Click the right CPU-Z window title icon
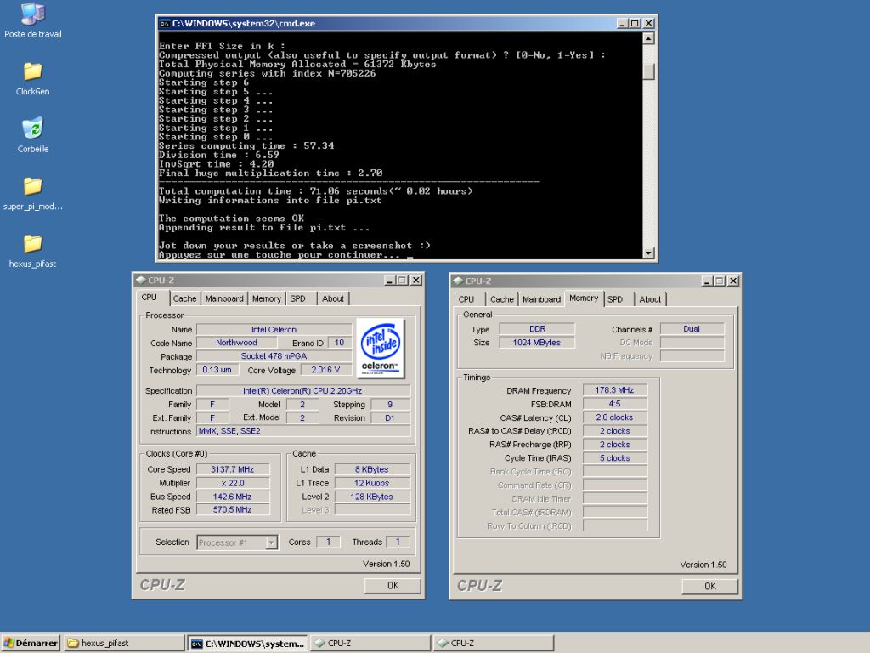 click(458, 281)
